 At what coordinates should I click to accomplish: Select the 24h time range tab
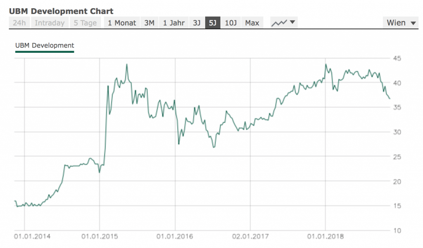point(19,23)
